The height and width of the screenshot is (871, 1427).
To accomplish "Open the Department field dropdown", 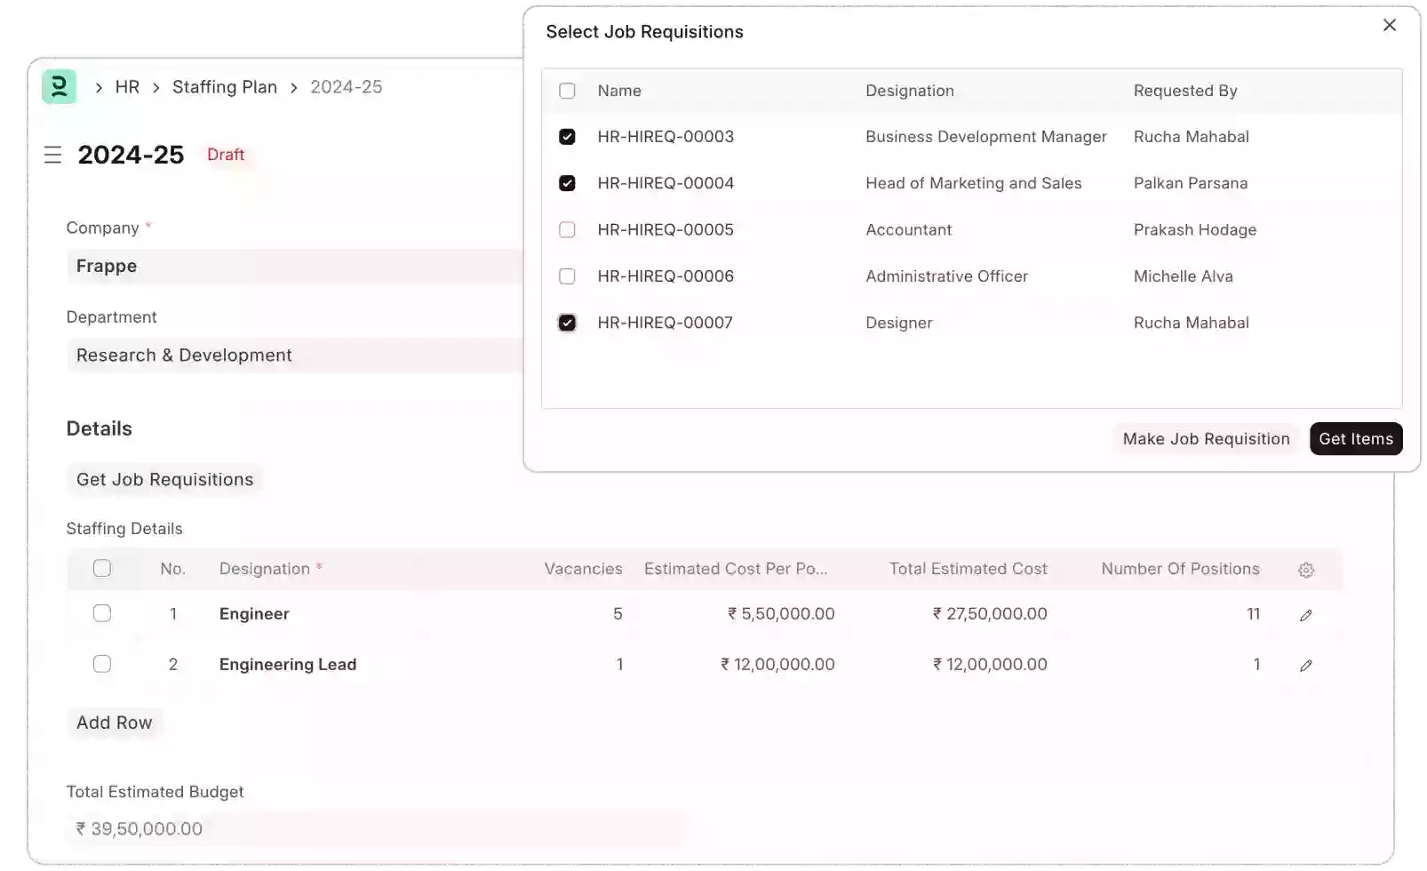I will (x=293, y=355).
